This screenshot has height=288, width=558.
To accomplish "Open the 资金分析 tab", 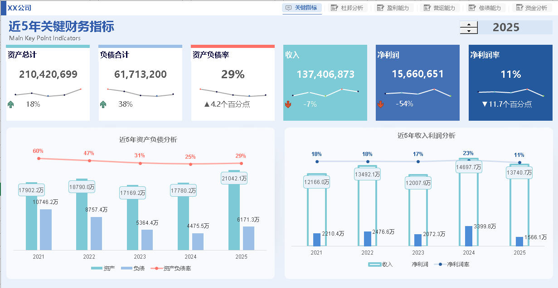I will [x=531, y=8].
